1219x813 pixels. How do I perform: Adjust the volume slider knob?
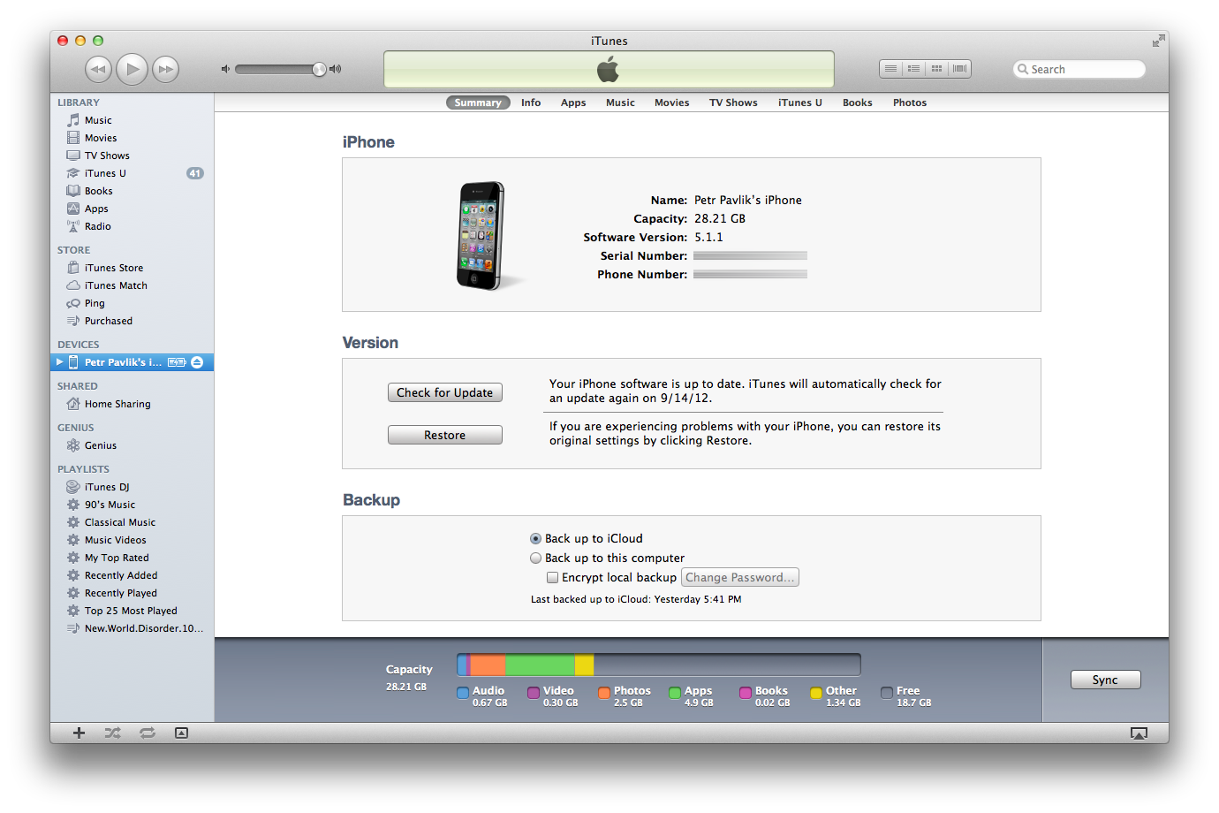coord(319,69)
